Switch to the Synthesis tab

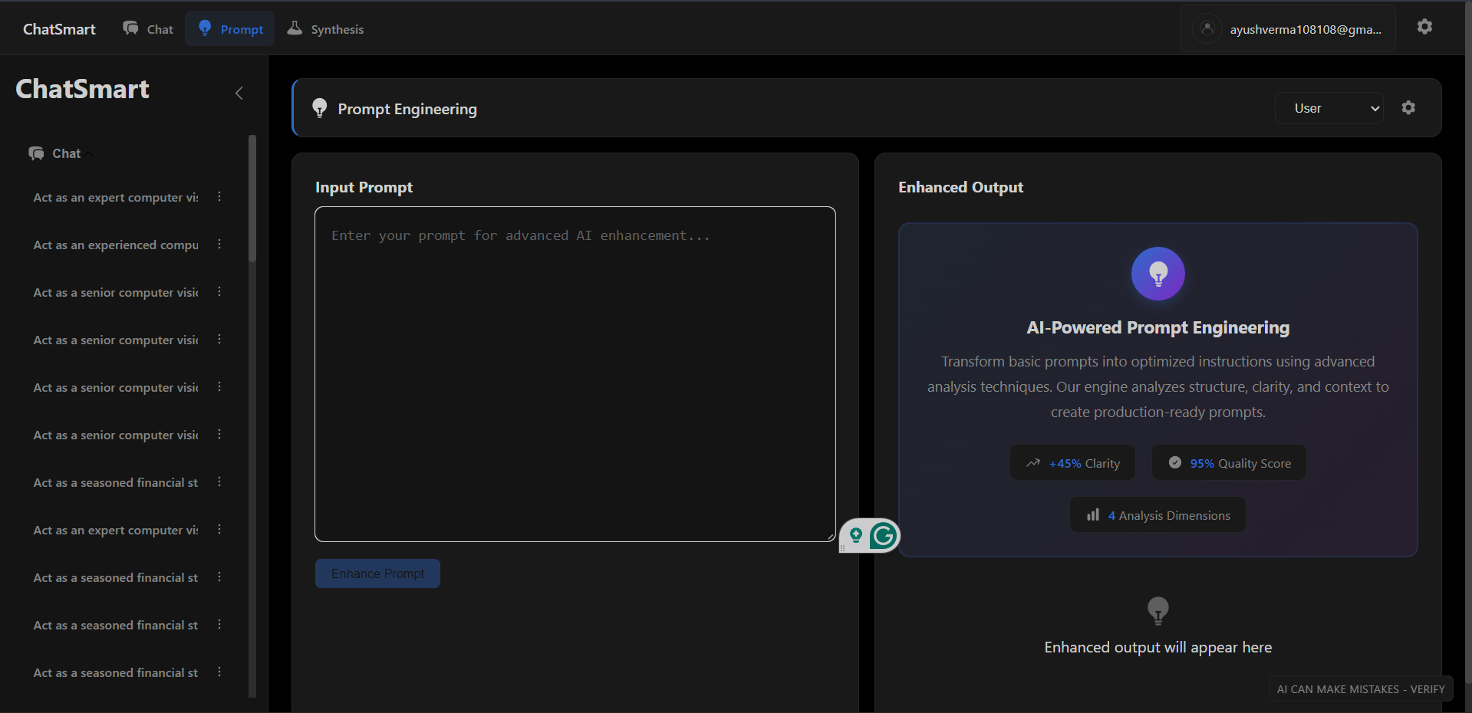coord(324,28)
